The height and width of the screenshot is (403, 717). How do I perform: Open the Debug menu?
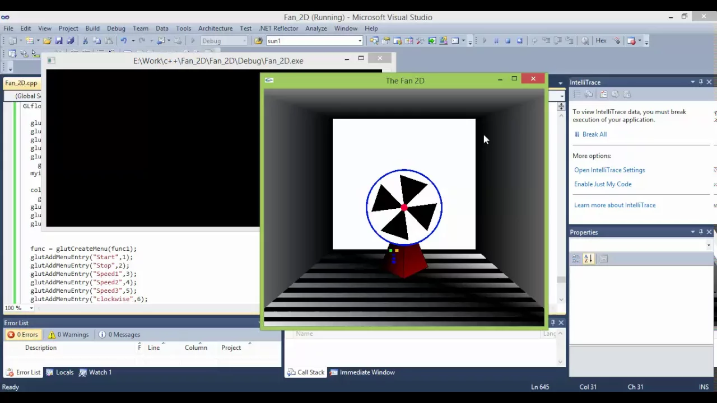[x=116, y=28]
